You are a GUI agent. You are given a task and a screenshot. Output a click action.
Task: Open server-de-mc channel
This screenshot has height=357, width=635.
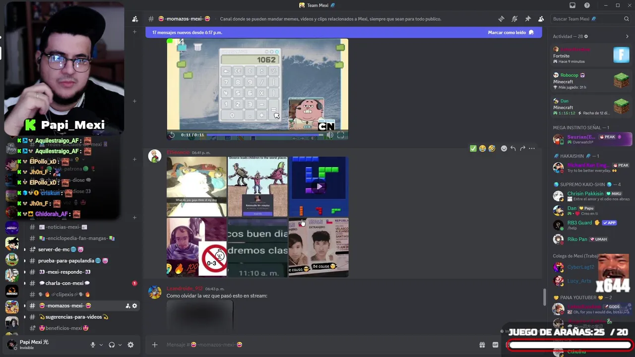pos(81,249)
